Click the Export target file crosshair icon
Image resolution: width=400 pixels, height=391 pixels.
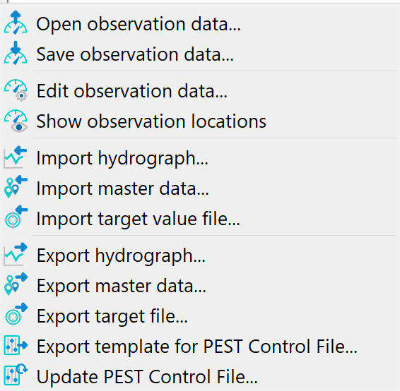point(16,314)
